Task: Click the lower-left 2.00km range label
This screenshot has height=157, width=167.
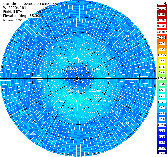Action: click(62, 101)
